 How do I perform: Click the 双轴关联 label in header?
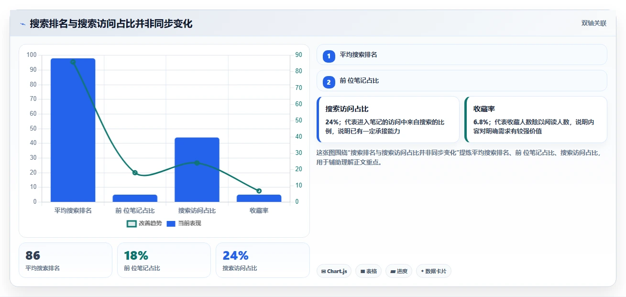(x=594, y=23)
